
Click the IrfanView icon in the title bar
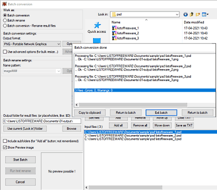pyautogui.click(x=4, y=4)
